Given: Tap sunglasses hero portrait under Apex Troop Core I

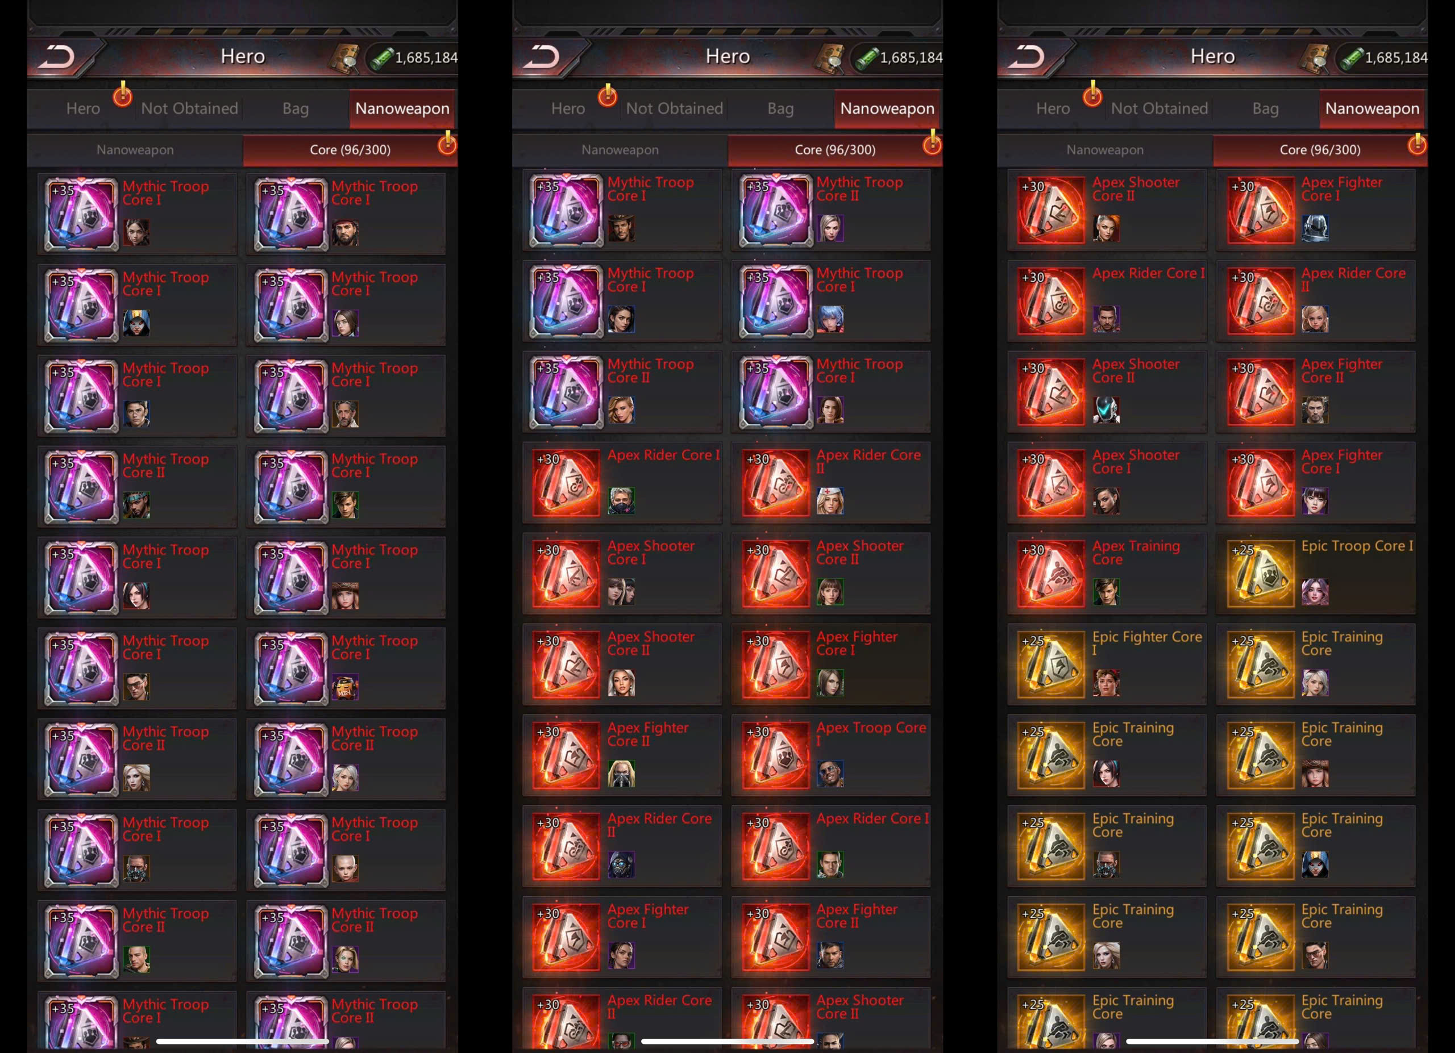Looking at the screenshot, I should click(830, 774).
